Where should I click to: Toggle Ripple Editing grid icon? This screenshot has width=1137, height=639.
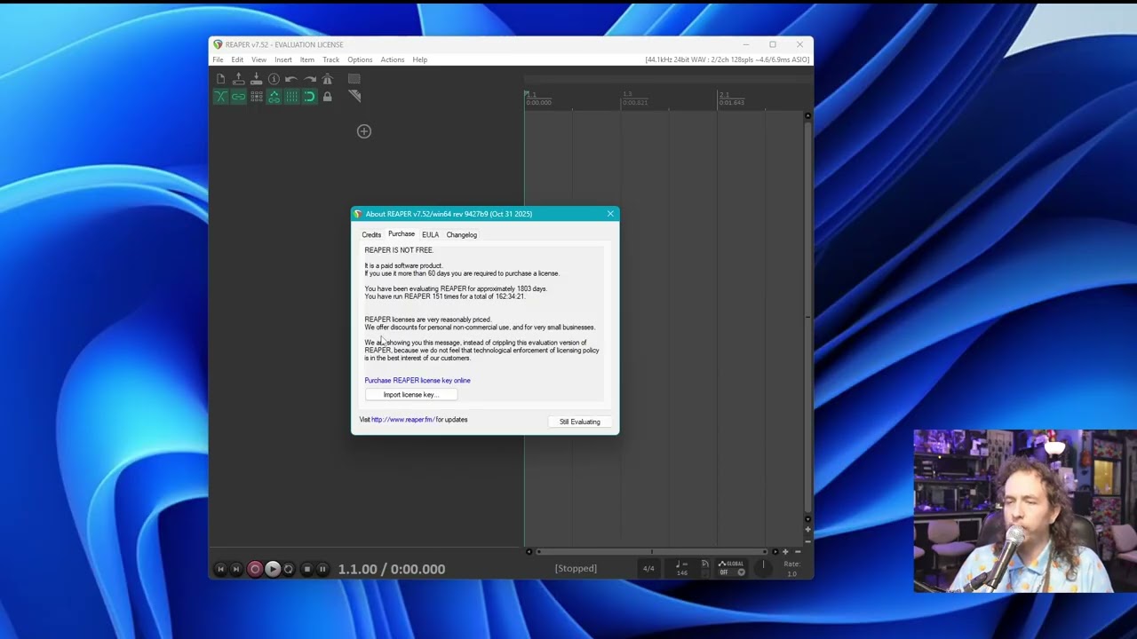click(x=256, y=97)
